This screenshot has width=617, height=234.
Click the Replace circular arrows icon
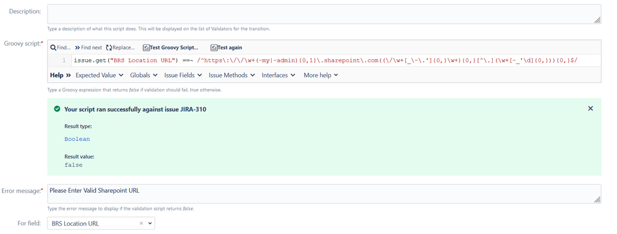click(109, 48)
